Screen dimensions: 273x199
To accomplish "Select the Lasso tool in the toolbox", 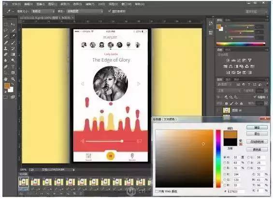I will tap(6, 30).
